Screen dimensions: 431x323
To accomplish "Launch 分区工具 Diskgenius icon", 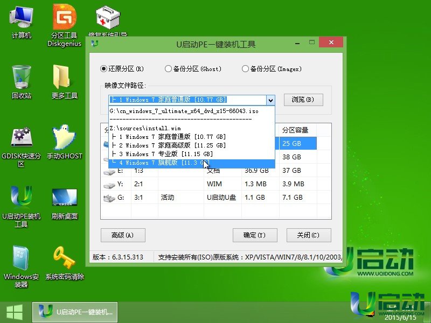I will 64,26.
